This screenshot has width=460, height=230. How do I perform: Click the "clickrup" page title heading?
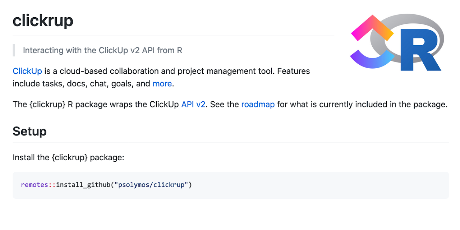[43, 21]
